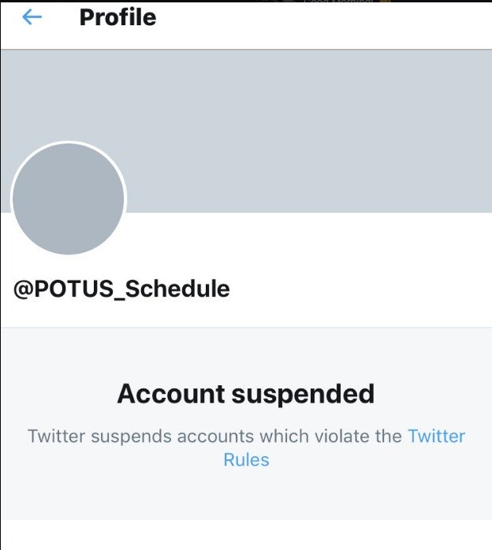Viewport: 492px width, 550px height.
Task: Select the @POTUS_Schedule handle text
Action: pyautogui.click(x=121, y=289)
